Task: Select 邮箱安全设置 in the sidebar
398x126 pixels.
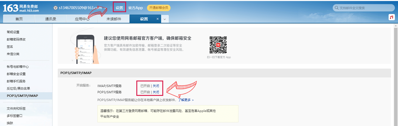Action: [16, 74]
